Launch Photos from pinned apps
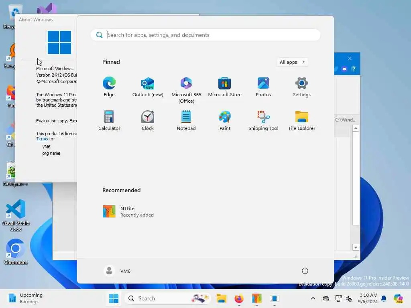 (263, 87)
